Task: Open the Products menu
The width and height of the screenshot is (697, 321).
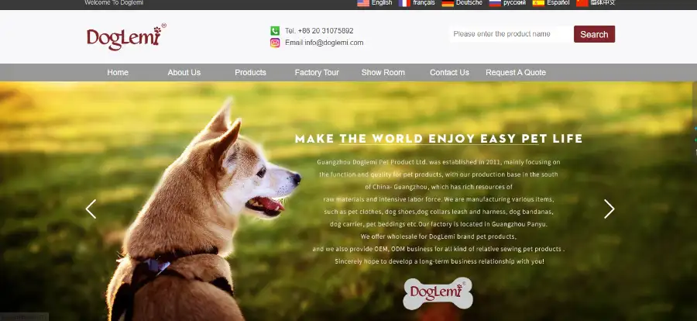Action: pyautogui.click(x=250, y=73)
